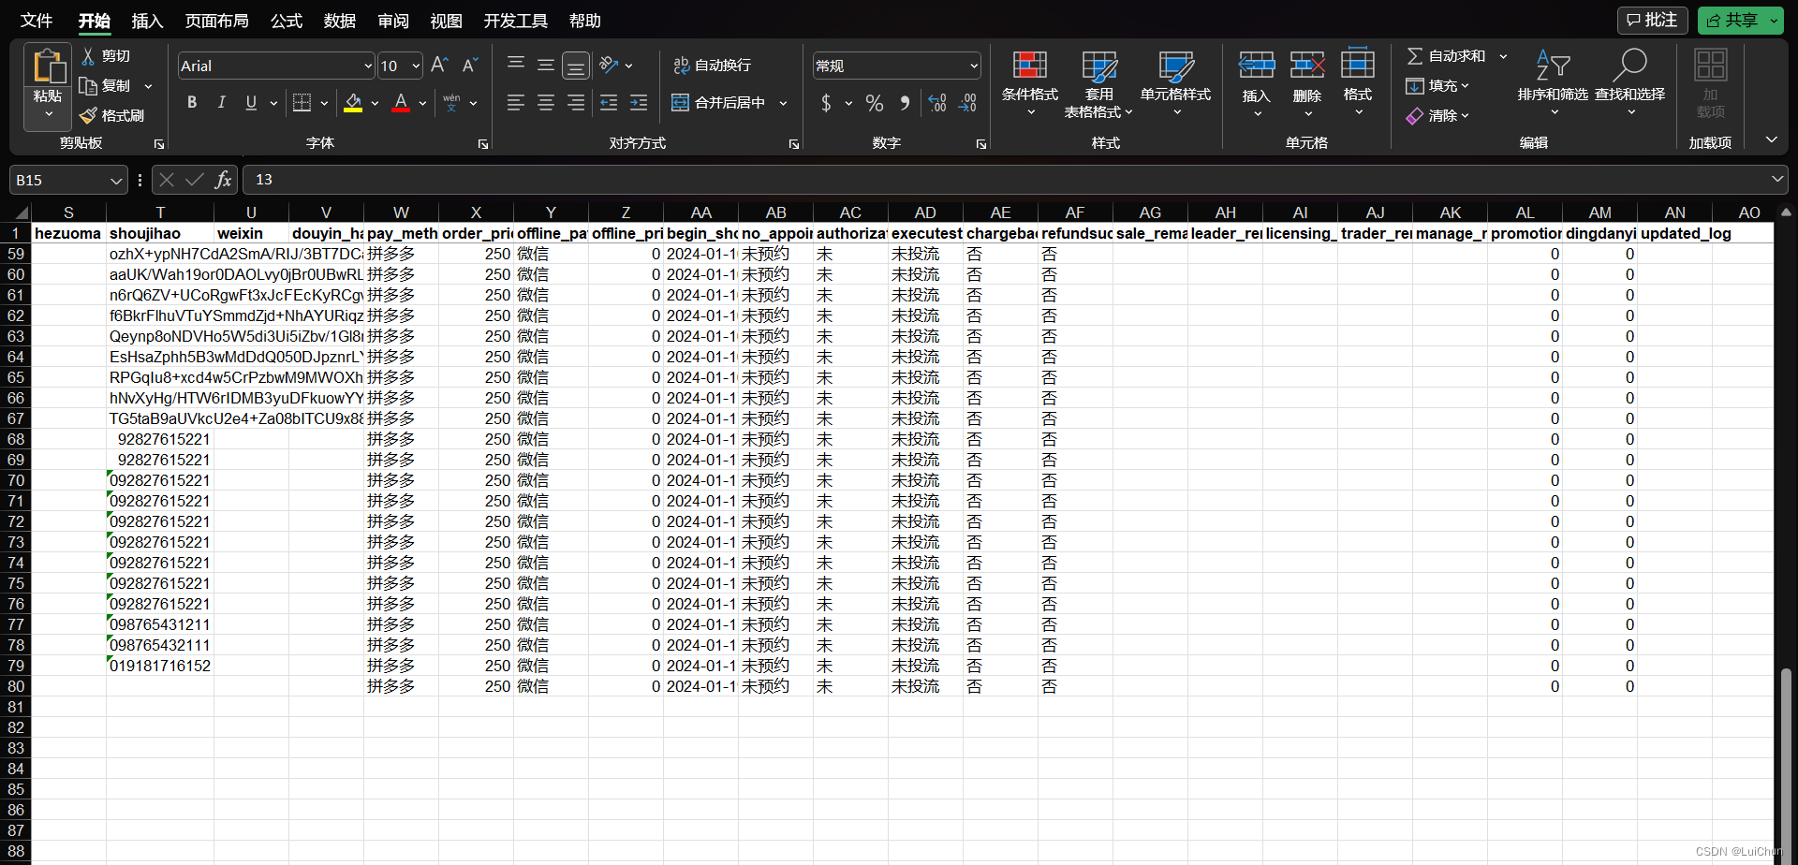Screen dimensions: 1798x865
Task: Apply accounting currency format
Action: point(826,103)
